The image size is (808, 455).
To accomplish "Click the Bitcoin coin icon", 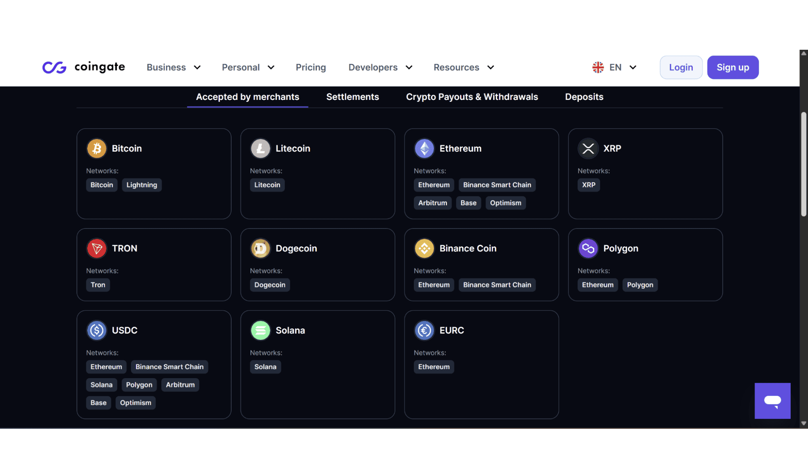I will pyautogui.click(x=97, y=148).
